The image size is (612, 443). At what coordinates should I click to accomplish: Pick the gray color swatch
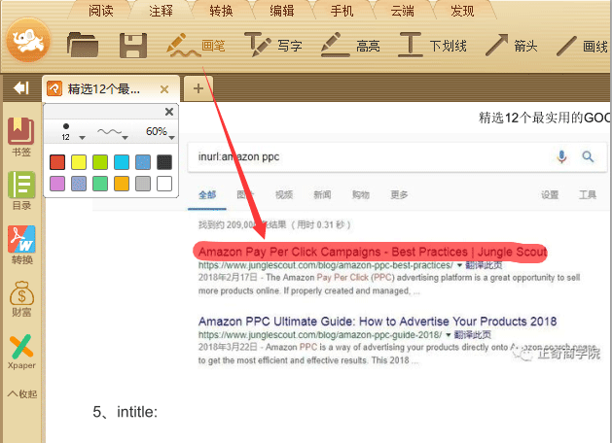click(143, 184)
